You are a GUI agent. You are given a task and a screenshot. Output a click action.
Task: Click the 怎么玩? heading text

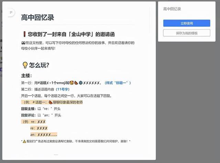click(x=39, y=65)
